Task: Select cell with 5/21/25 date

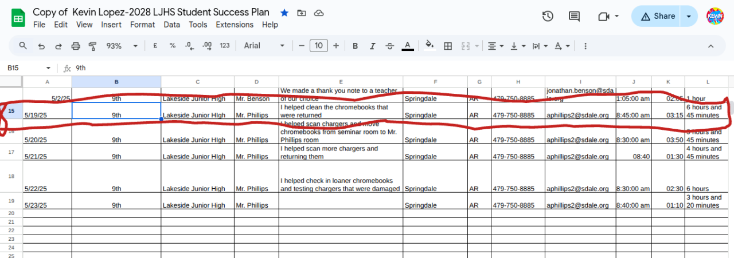Action: (48, 152)
